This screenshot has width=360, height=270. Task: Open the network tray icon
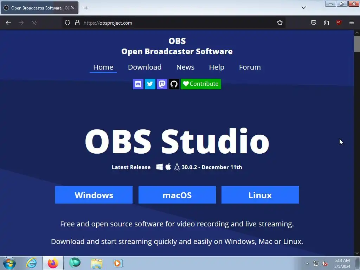click(316, 264)
